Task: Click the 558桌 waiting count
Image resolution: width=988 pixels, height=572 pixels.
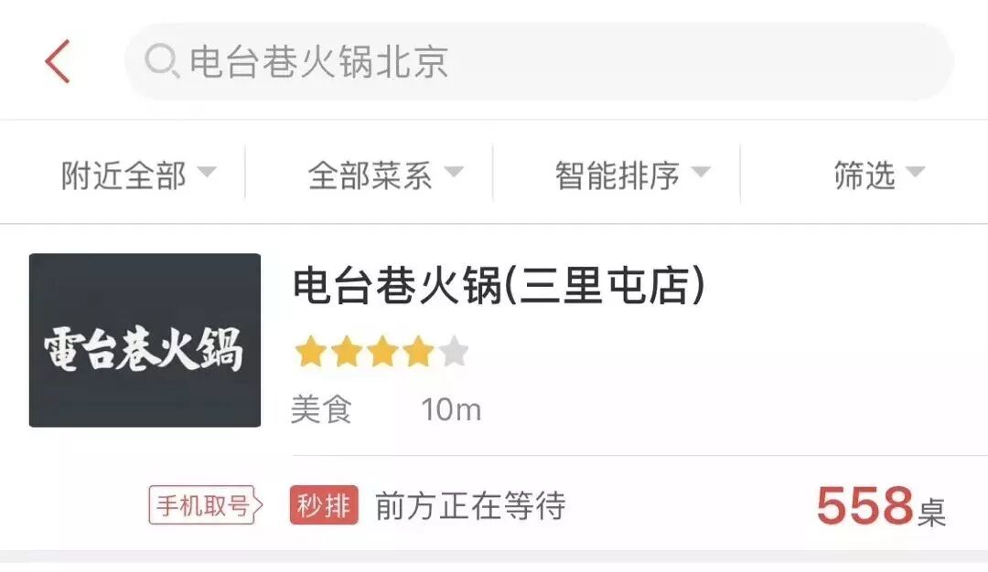Action: [881, 506]
